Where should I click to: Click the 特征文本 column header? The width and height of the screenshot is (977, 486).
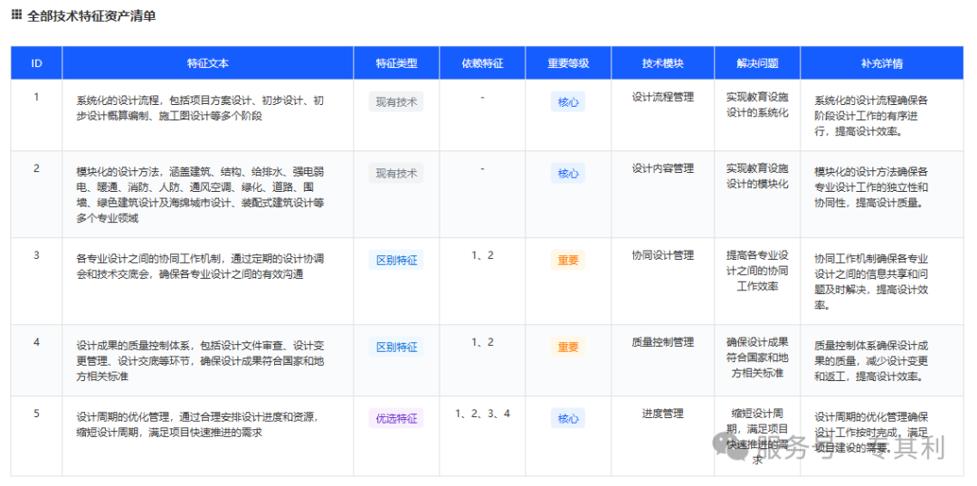(x=208, y=63)
